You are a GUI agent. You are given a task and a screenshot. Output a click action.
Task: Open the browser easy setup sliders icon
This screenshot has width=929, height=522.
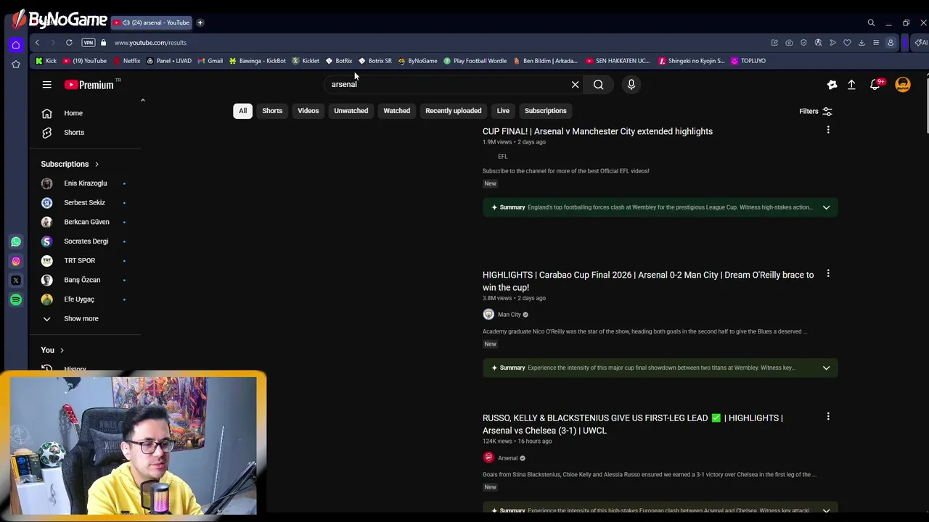876,43
